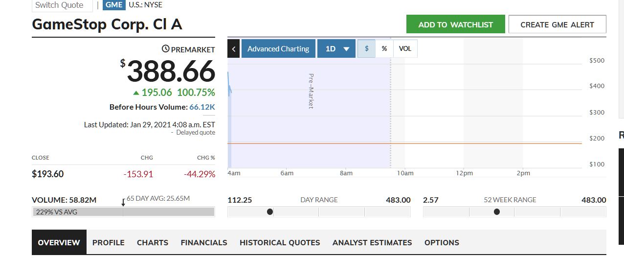Open the ANALYST ESTIMATES tab
This screenshot has width=624, height=258.
pyautogui.click(x=372, y=242)
